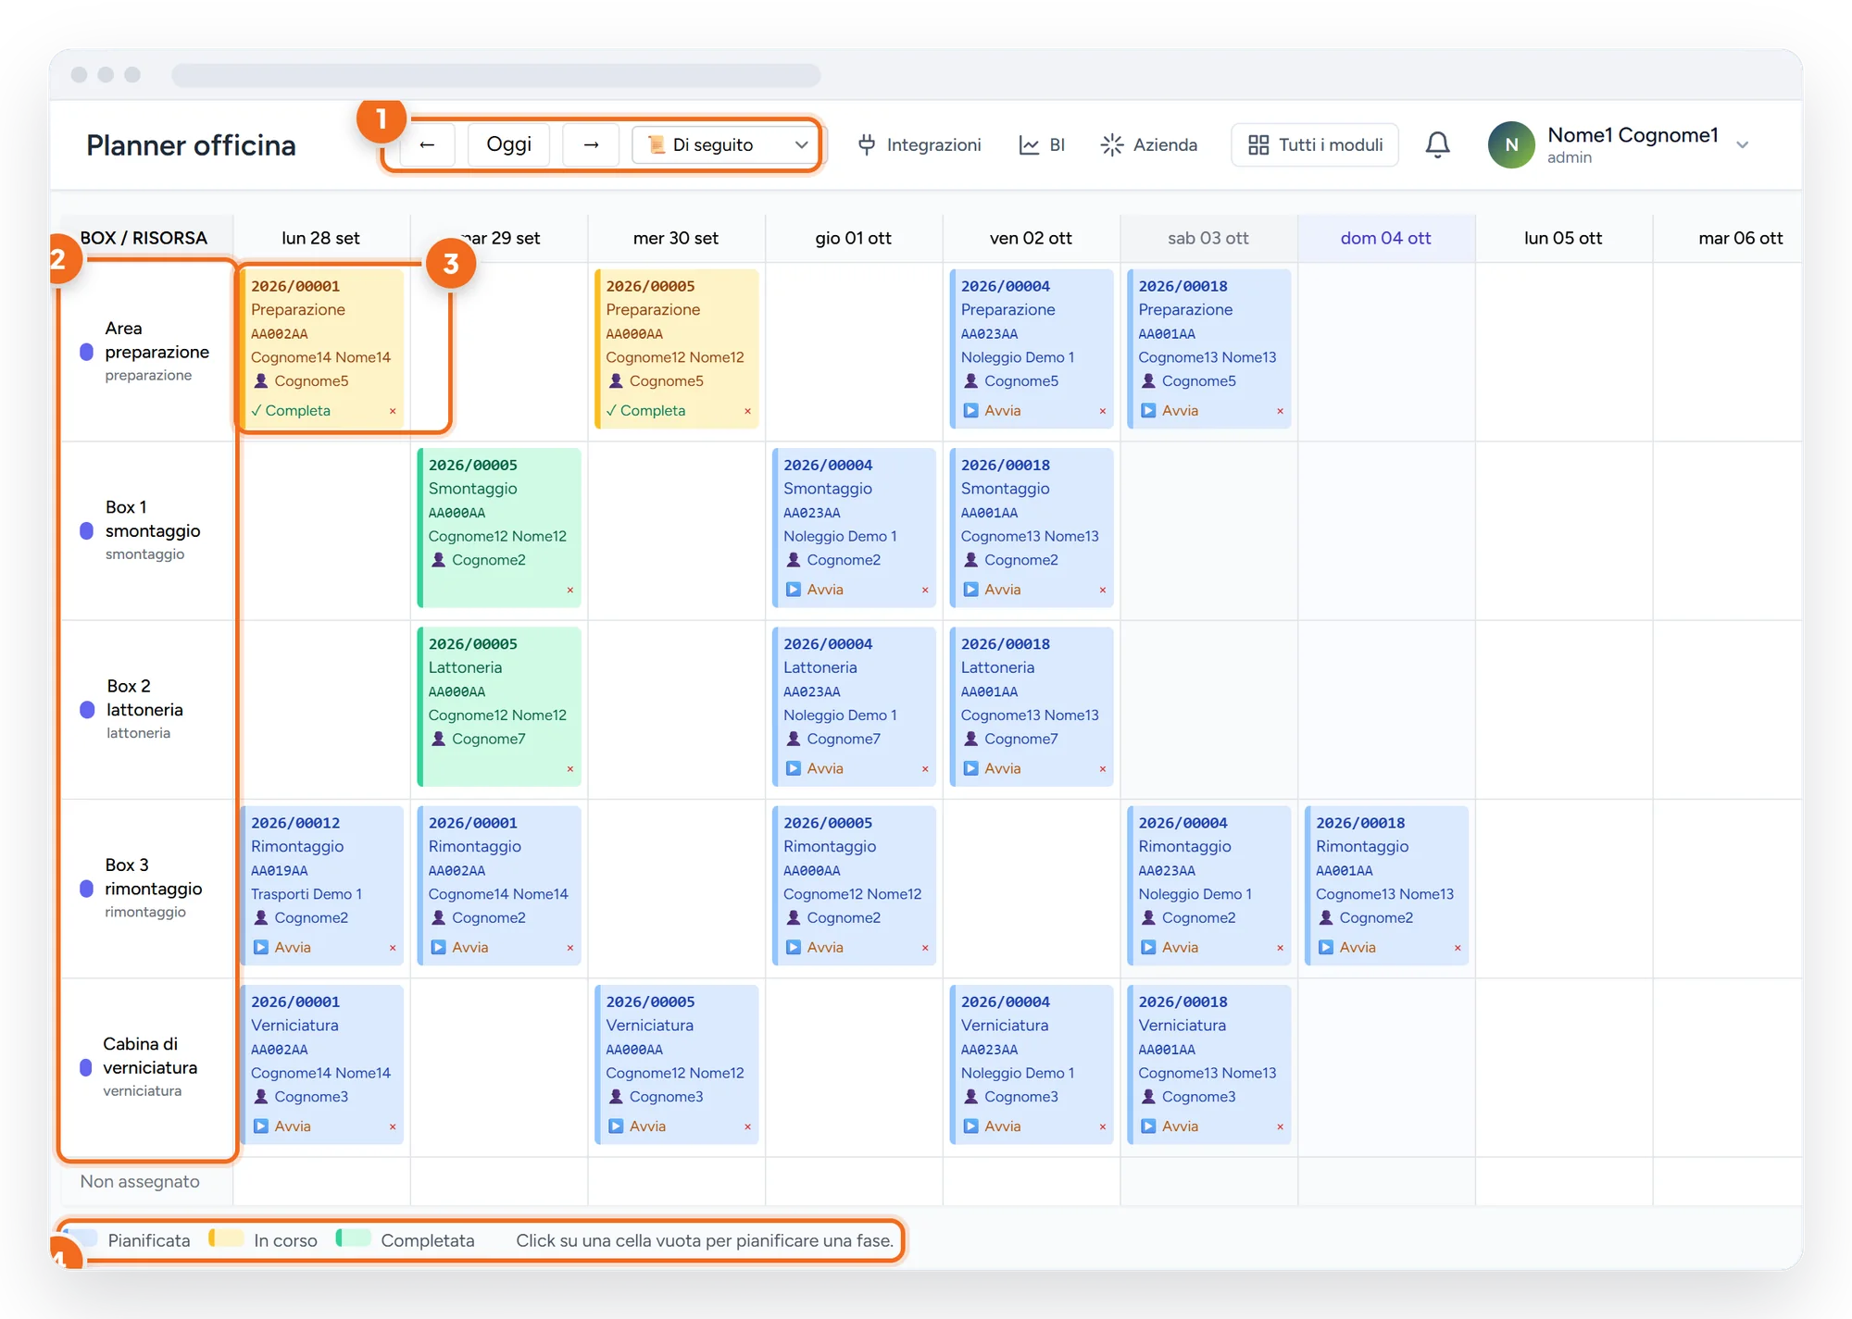This screenshot has height=1319, width=1852.
Task: Complete Preparazione 2026/00001 on lun 28 set
Action: point(291,411)
